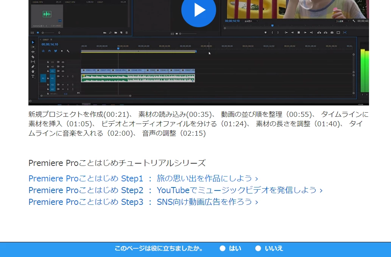This screenshot has height=257, width=391.
Task: Open Step3 SNS向け動画広告を作ろう link
Action: [143, 202]
